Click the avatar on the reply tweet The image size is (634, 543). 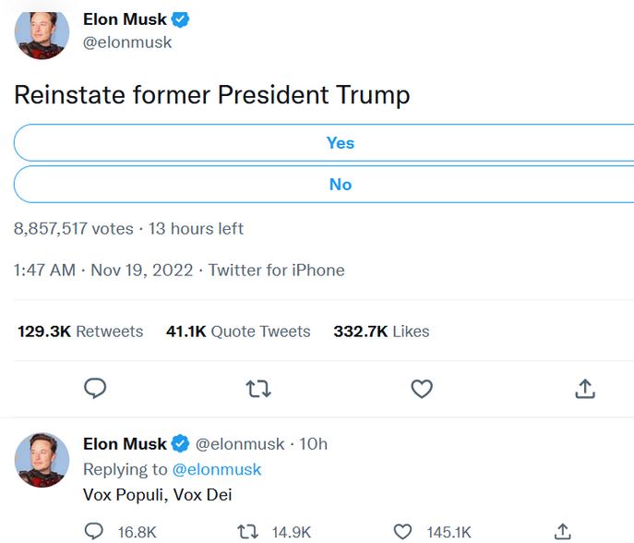tap(42, 459)
